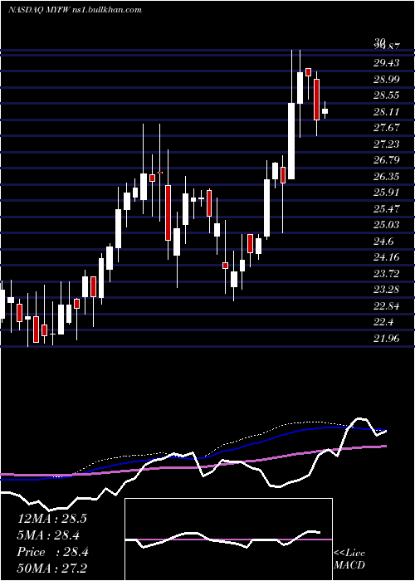Click the 24.16 price level label

(387, 257)
